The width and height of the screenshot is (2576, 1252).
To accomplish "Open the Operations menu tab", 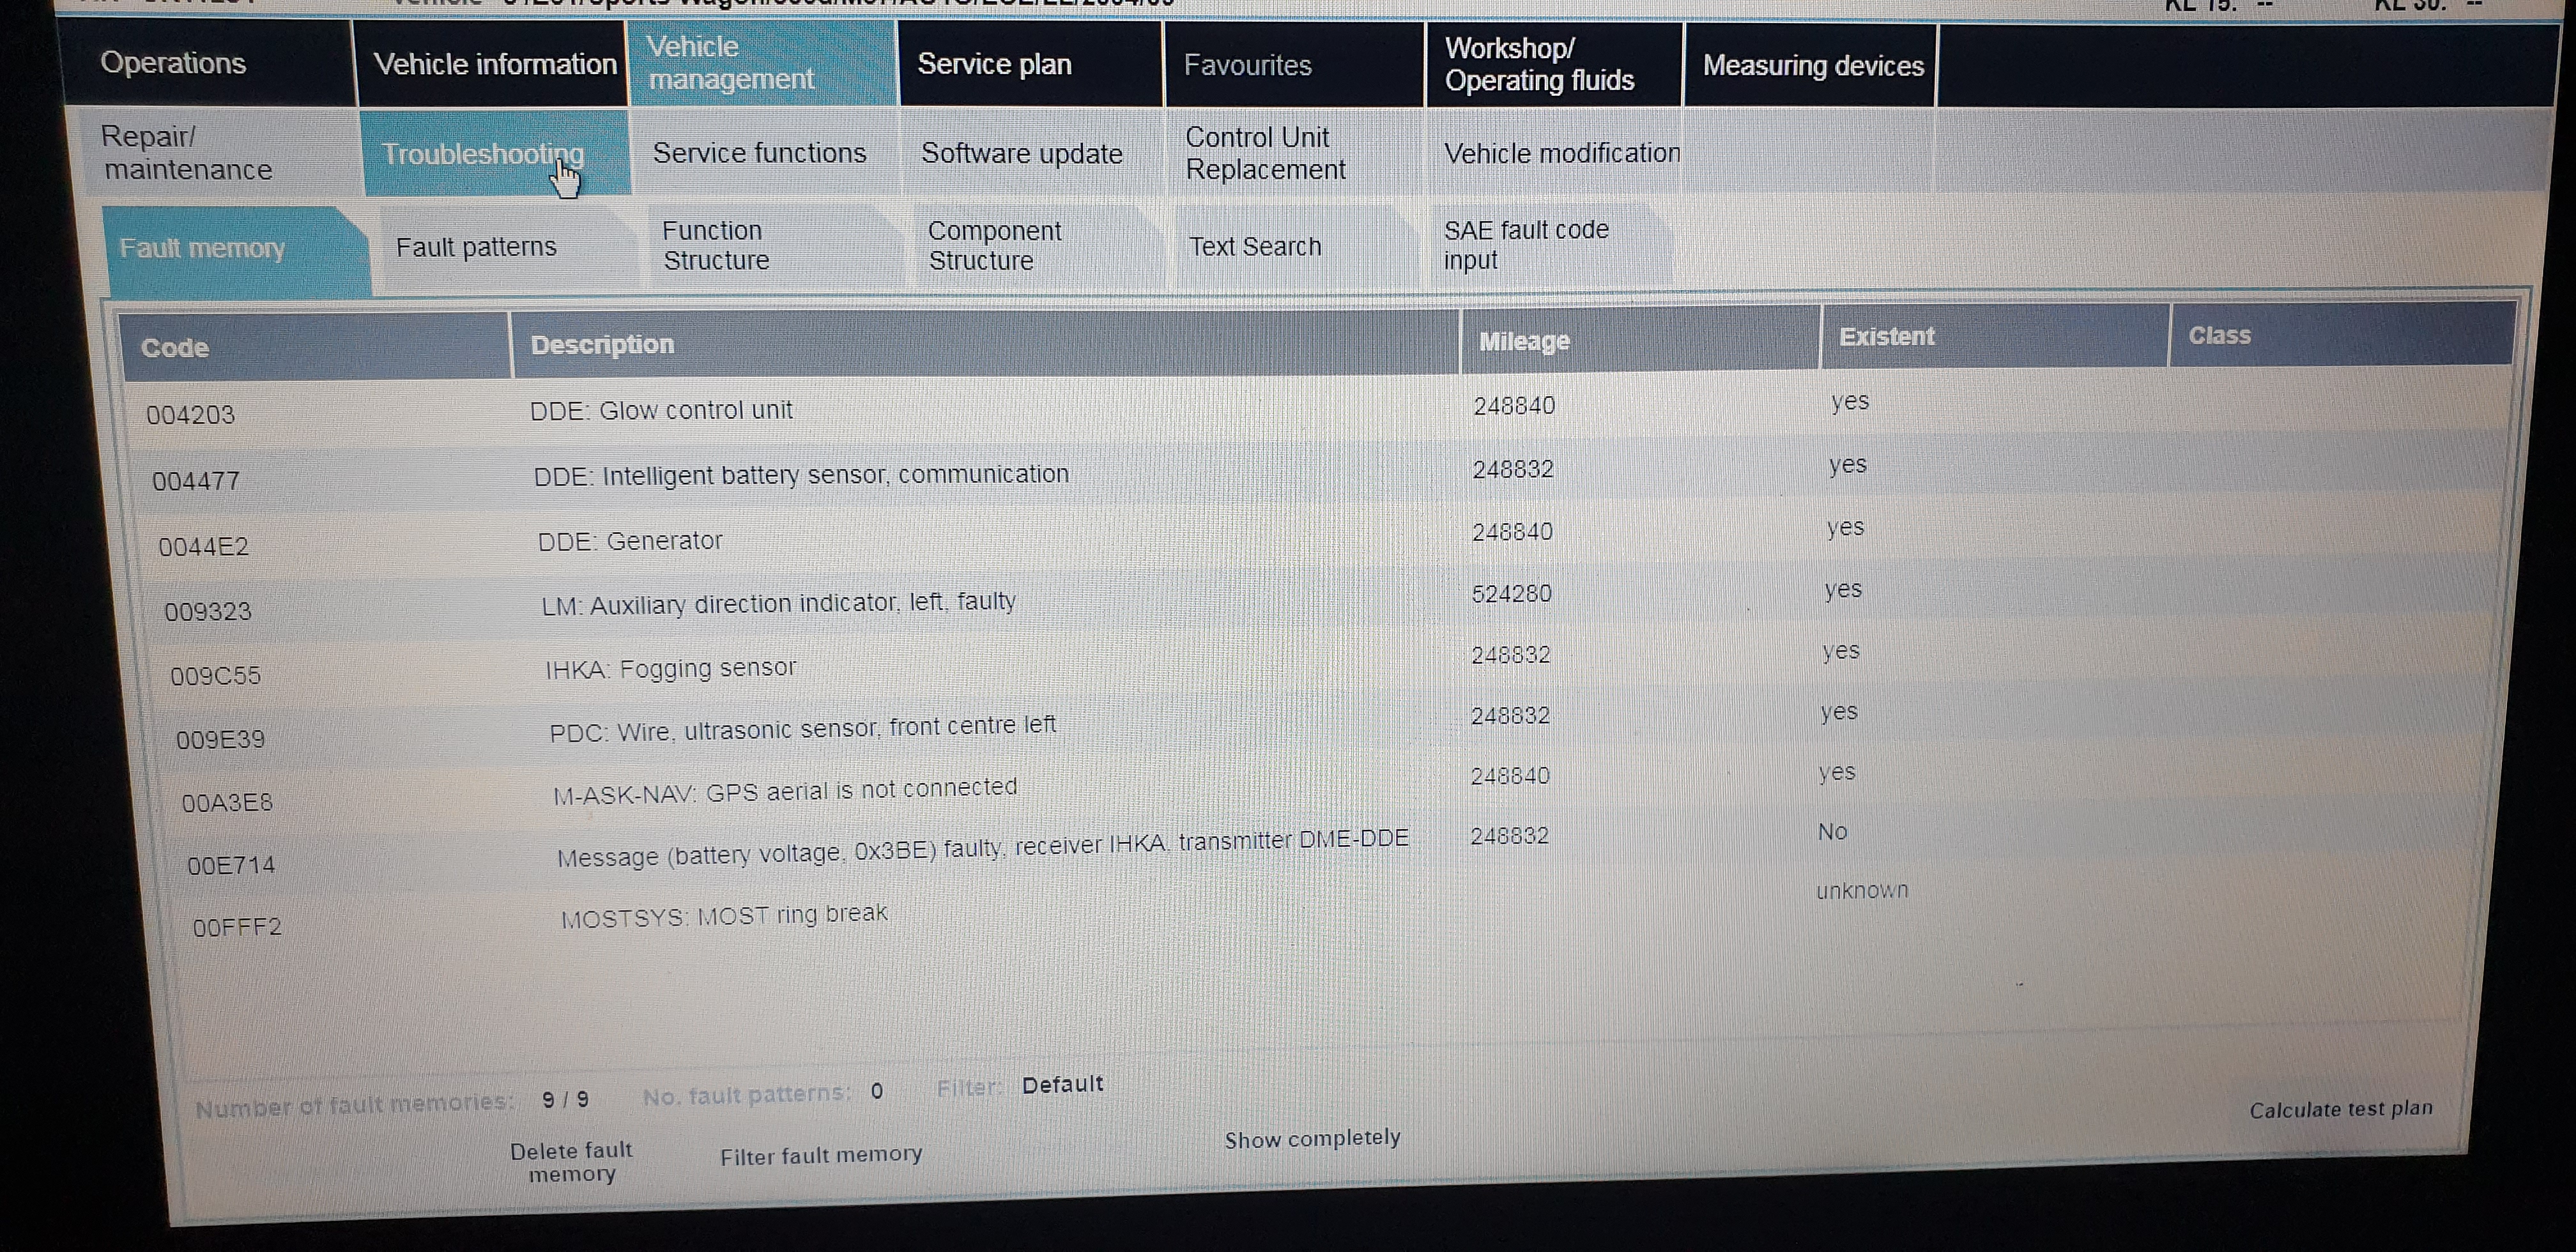I will point(173,63).
